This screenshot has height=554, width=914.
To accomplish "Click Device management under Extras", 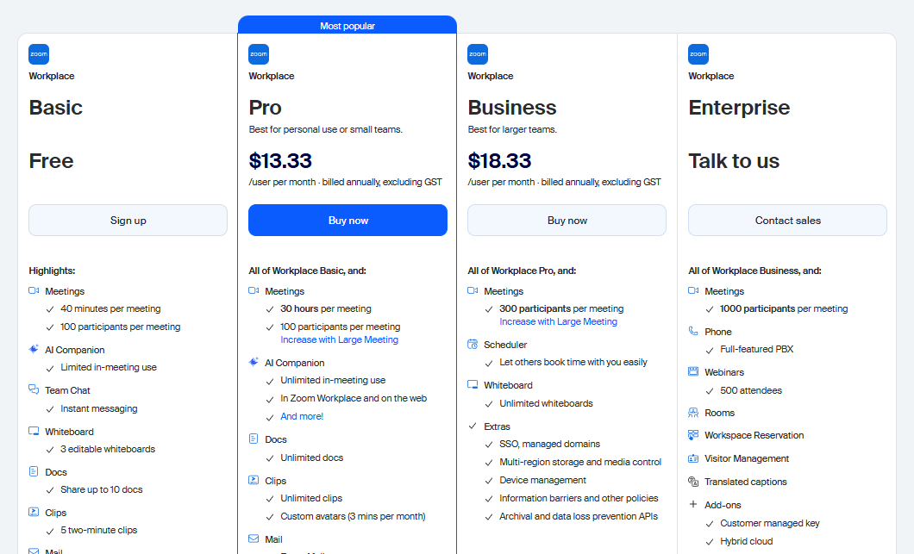I will [542, 481].
